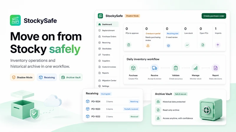Screen dimensions: 236x132
Task: Click the Stocktakes sidebar icon
Action: (99, 49)
